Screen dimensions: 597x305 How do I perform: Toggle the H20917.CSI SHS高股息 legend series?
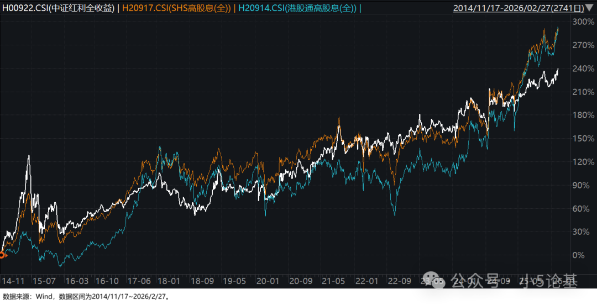click(x=176, y=8)
